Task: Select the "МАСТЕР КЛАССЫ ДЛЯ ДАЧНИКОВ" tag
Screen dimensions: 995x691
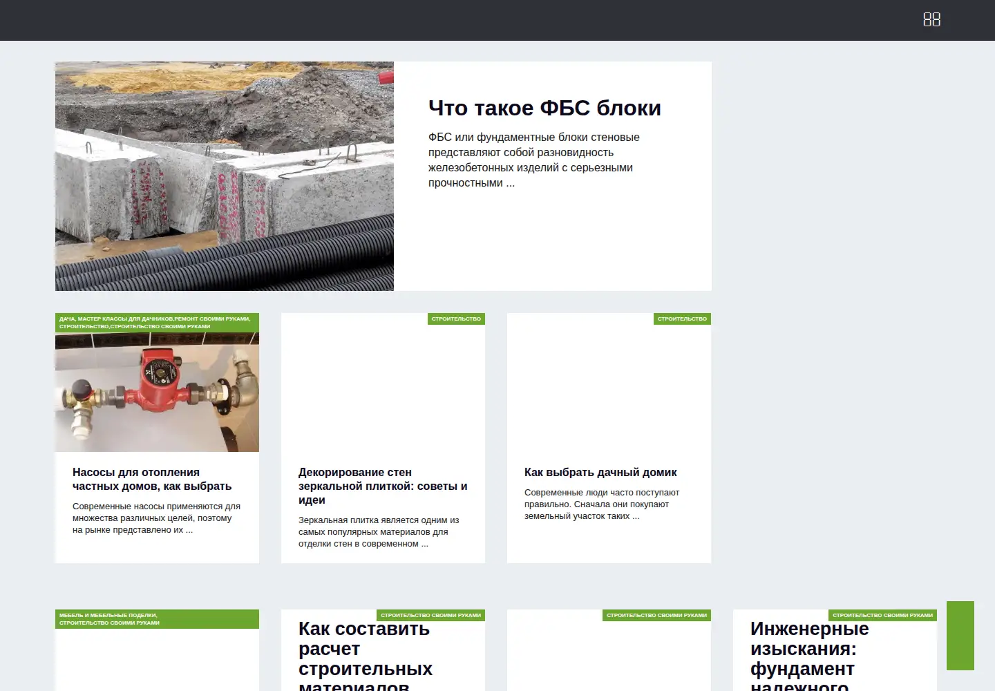Action: [125, 319]
